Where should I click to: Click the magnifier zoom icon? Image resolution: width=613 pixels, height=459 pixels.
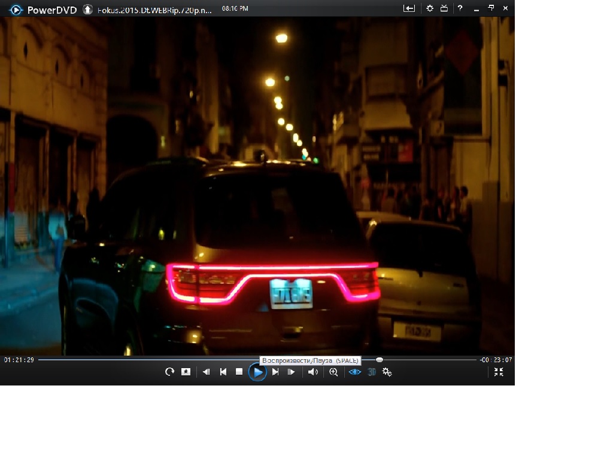333,372
